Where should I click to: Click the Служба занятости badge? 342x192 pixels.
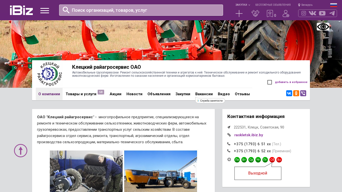click(210, 100)
